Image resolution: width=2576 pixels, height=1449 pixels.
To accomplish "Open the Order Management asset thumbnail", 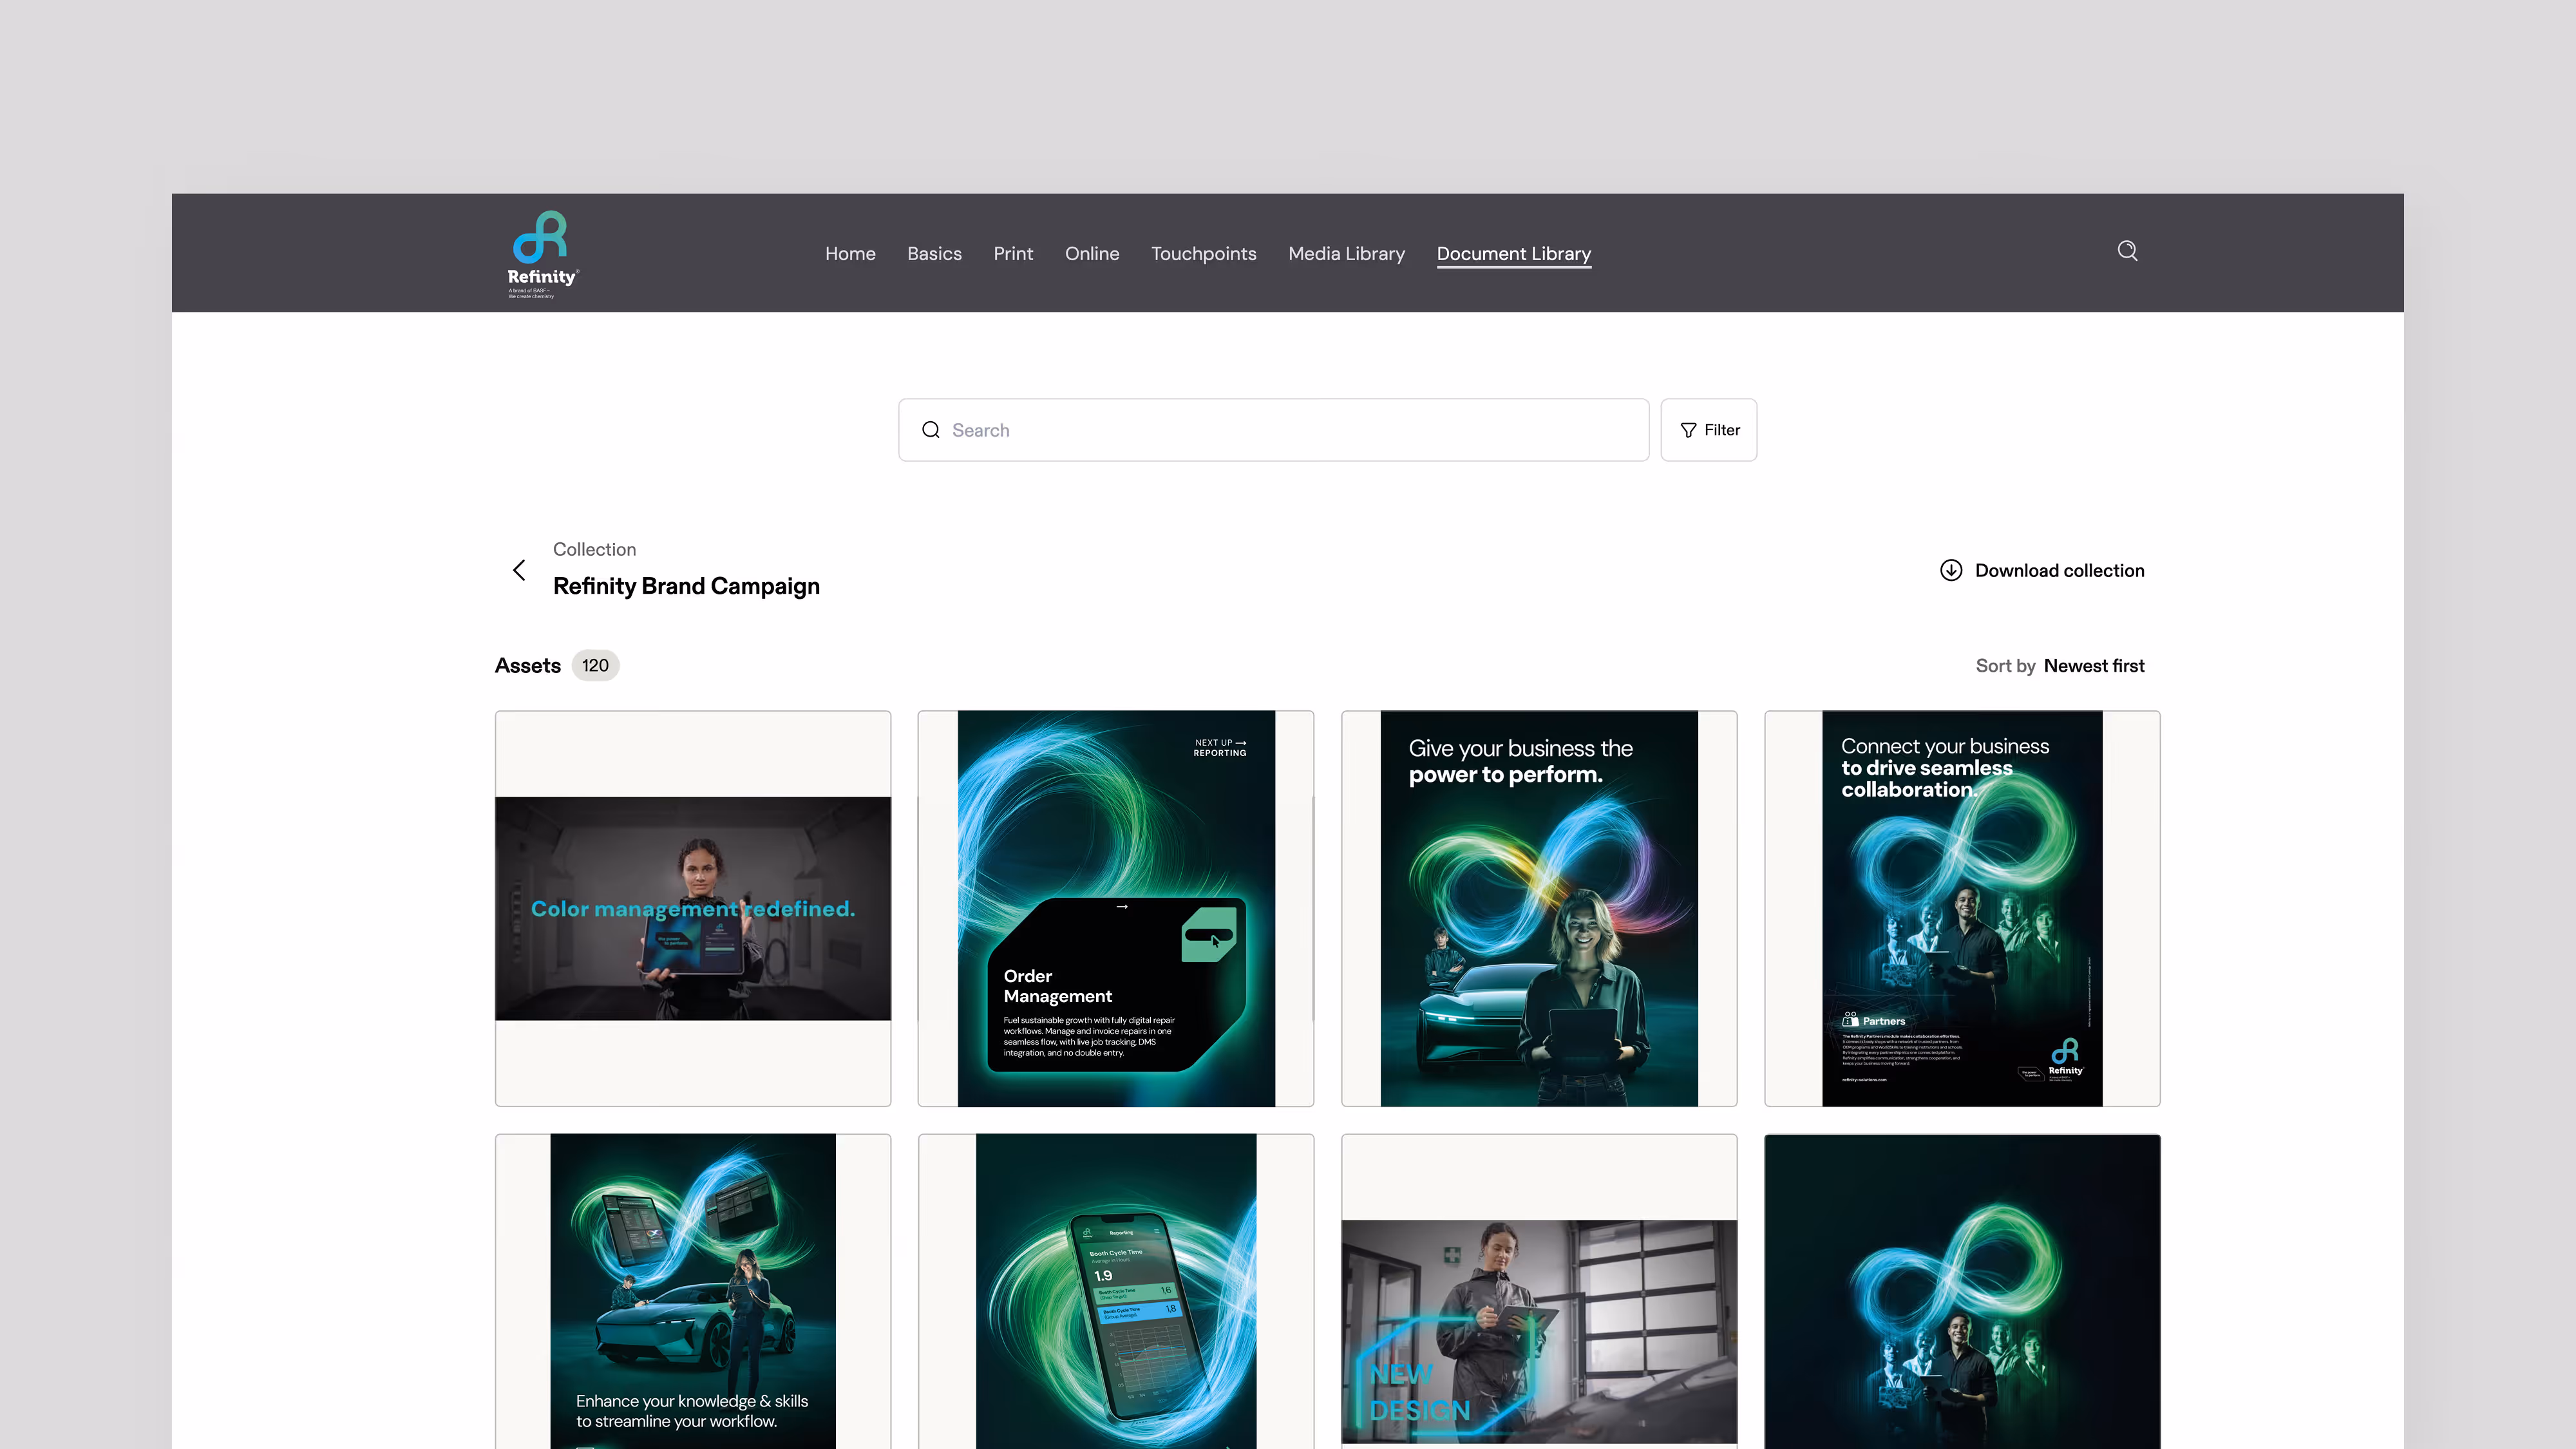I will tap(1116, 908).
